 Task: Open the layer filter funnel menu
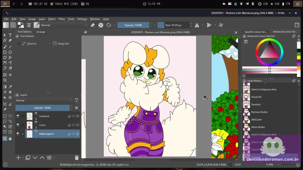pyautogui.click(x=77, y=100)
